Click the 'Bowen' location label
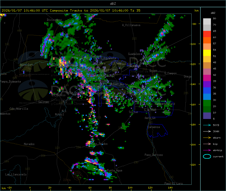 click(x=167, y=112)
